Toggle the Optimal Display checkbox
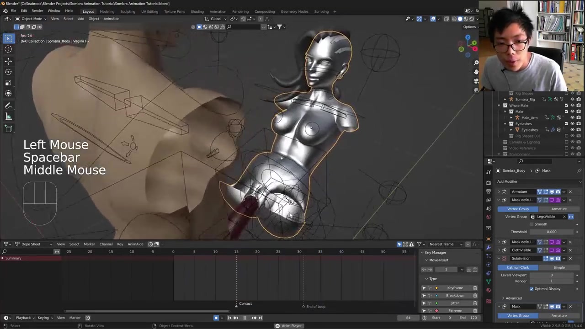Viewport: 585px width, 329px height. (532, 289)
